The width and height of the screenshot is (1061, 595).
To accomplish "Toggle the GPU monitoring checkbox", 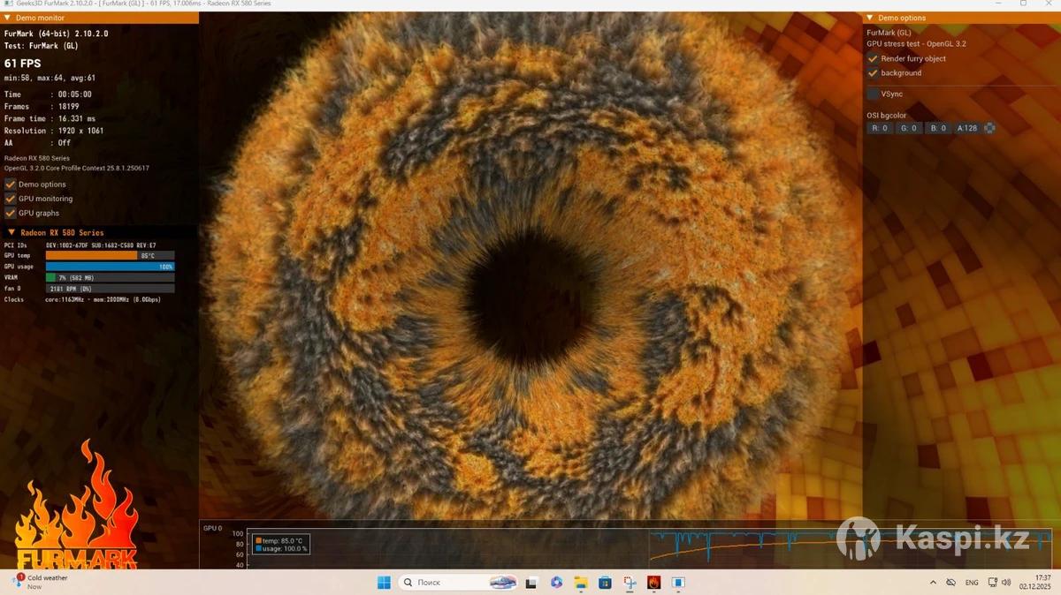I will 11,199.
